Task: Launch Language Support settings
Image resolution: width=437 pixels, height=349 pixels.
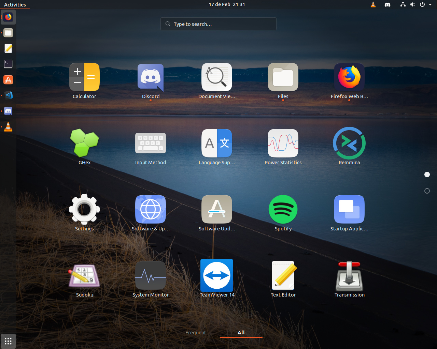Action: point(217,143)
